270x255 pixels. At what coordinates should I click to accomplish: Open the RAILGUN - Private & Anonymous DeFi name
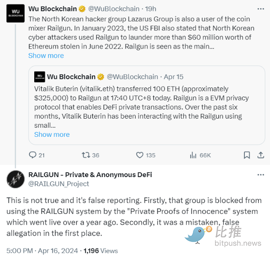tap(90, 175)
